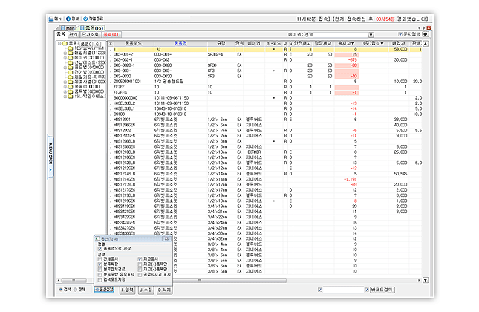Collapse the root 품목 tree node
479x312 pixels.
(59, 44)
